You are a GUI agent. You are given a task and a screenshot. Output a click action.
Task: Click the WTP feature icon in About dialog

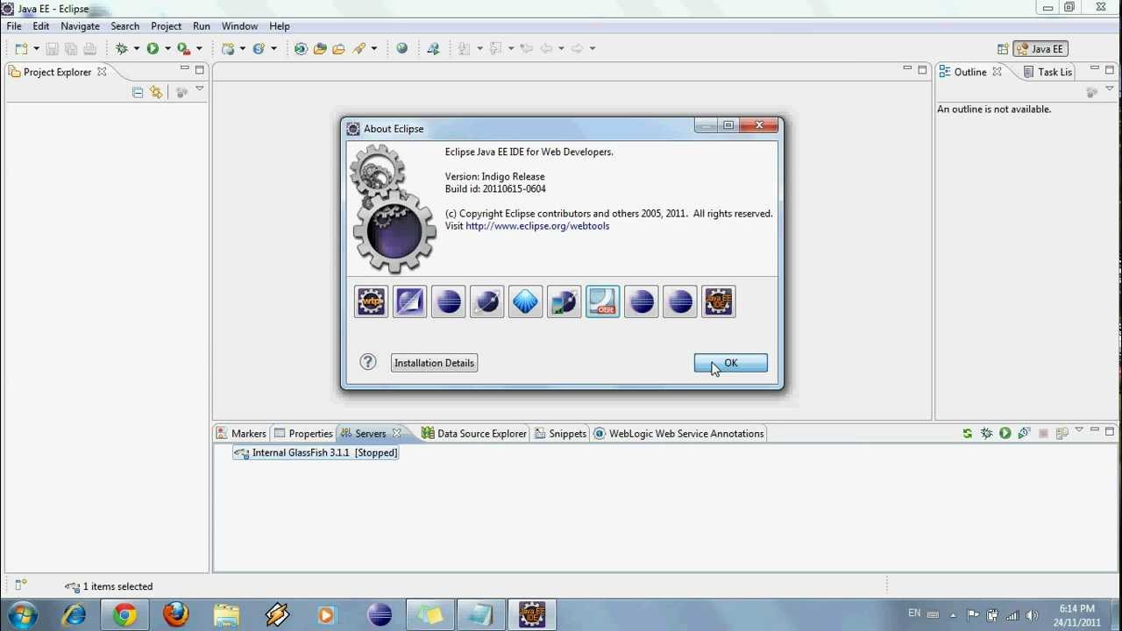(x=372, y=301)
